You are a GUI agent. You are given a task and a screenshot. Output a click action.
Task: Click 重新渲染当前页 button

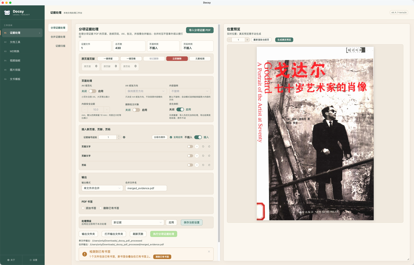pyautogui.click(x=261, y=40)
